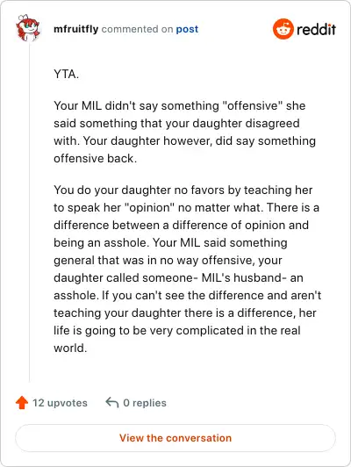Click the reply arrow icon

112,402
